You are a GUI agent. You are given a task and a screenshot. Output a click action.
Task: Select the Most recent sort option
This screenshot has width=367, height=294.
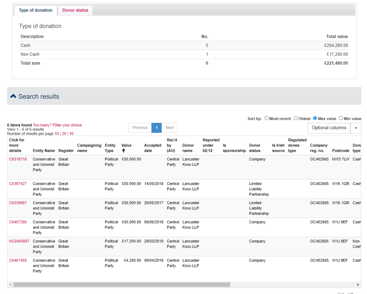click(266, 118)
